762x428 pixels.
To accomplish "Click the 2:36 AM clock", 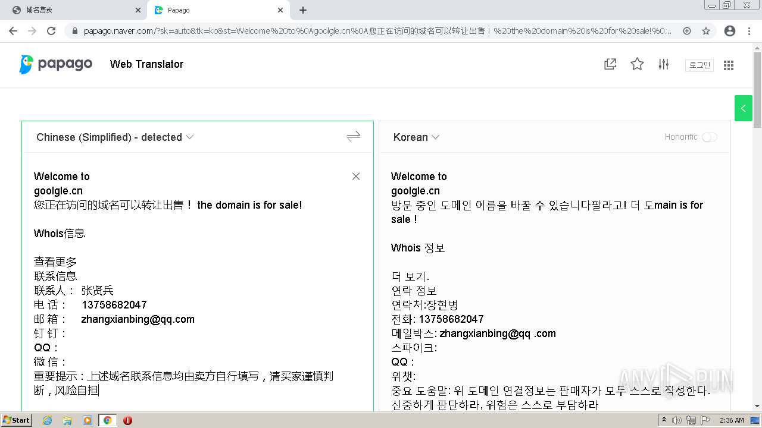I will tap(732, 420).
